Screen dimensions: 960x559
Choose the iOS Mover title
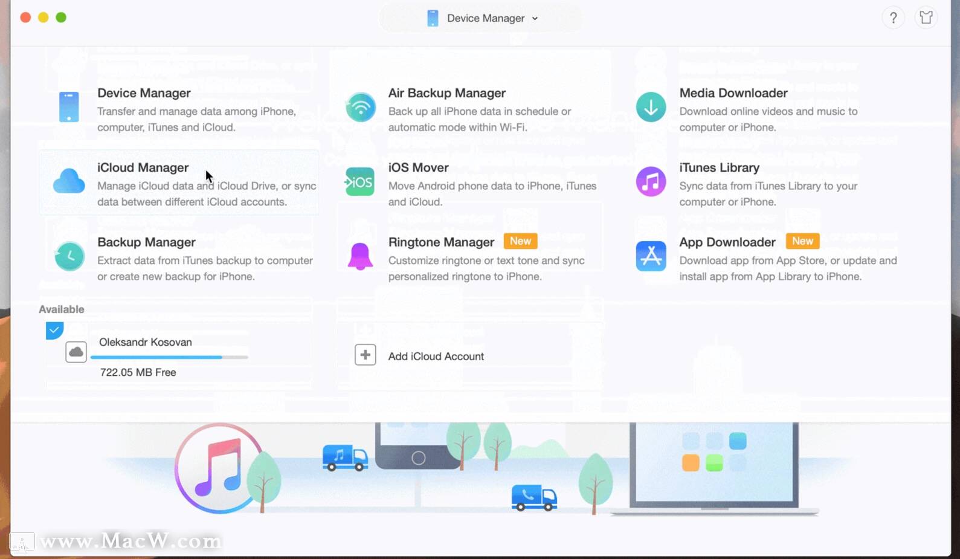(418, 167)
